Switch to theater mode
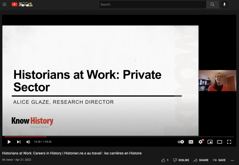This screenshot has height=165, width=239. point(220,142)
